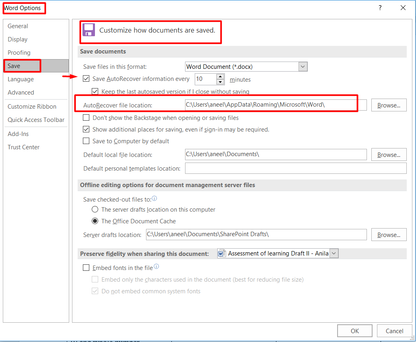
Task: Decrease AutoRecover minutes with down arrow
Action: [220, 82]
